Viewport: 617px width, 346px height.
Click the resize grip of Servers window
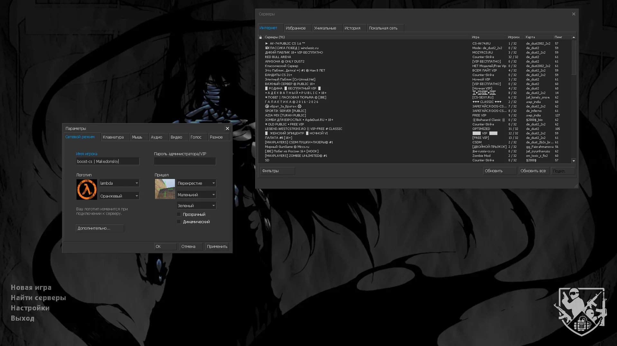576,186
